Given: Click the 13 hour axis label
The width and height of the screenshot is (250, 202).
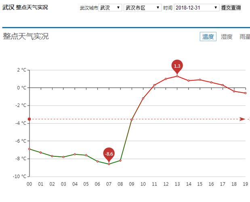Looking at the screenshot, I should pyautogui.click(x=177, y=184).
